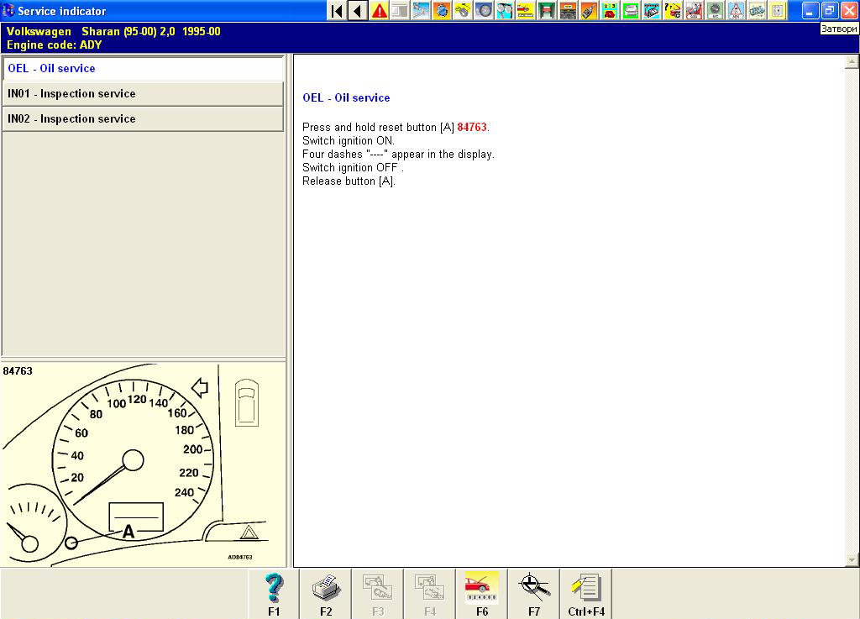Jump to first page using skip-to-start arrow
This screenshot has height=619, width=860.
(x=337, y=11)
